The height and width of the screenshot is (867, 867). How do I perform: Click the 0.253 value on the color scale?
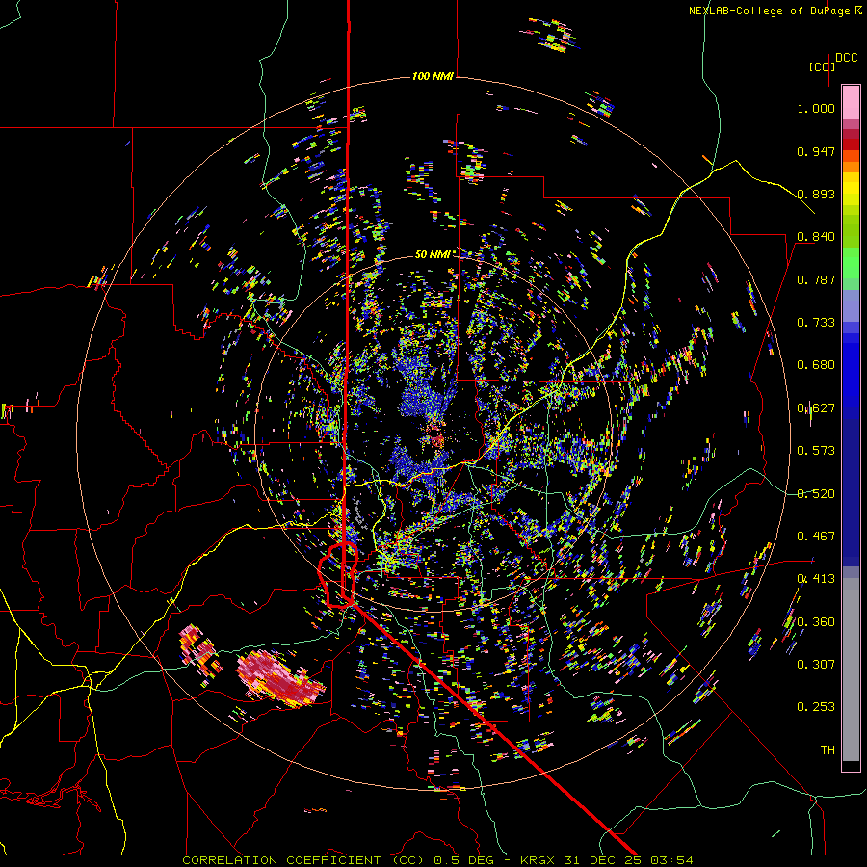pyautogui.click(x=816, y=707)
